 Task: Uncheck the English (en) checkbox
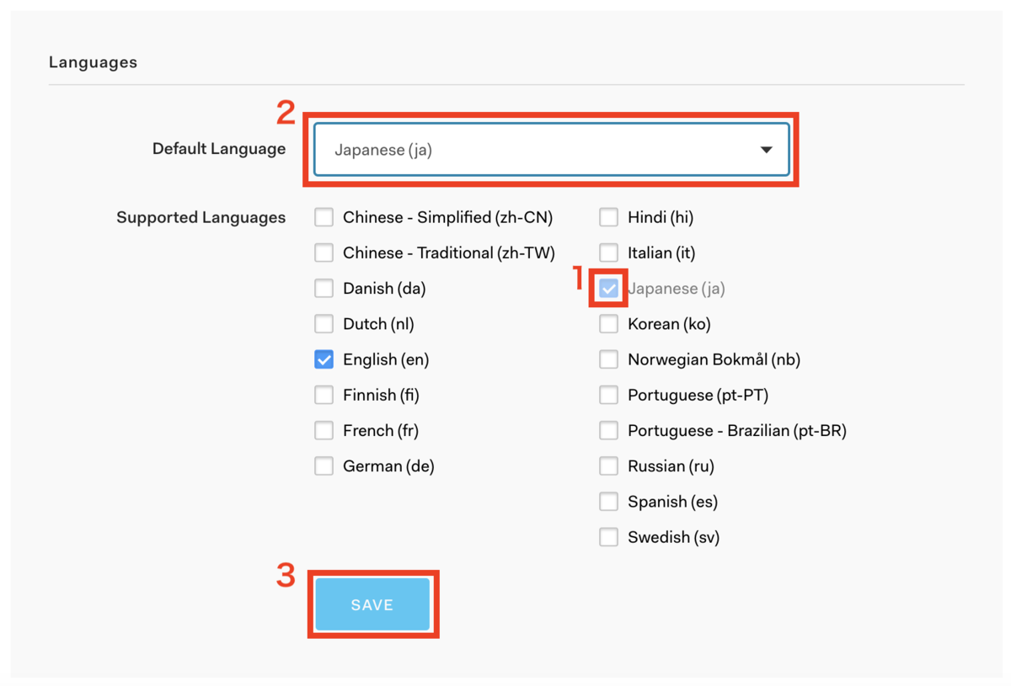[324, 359]
